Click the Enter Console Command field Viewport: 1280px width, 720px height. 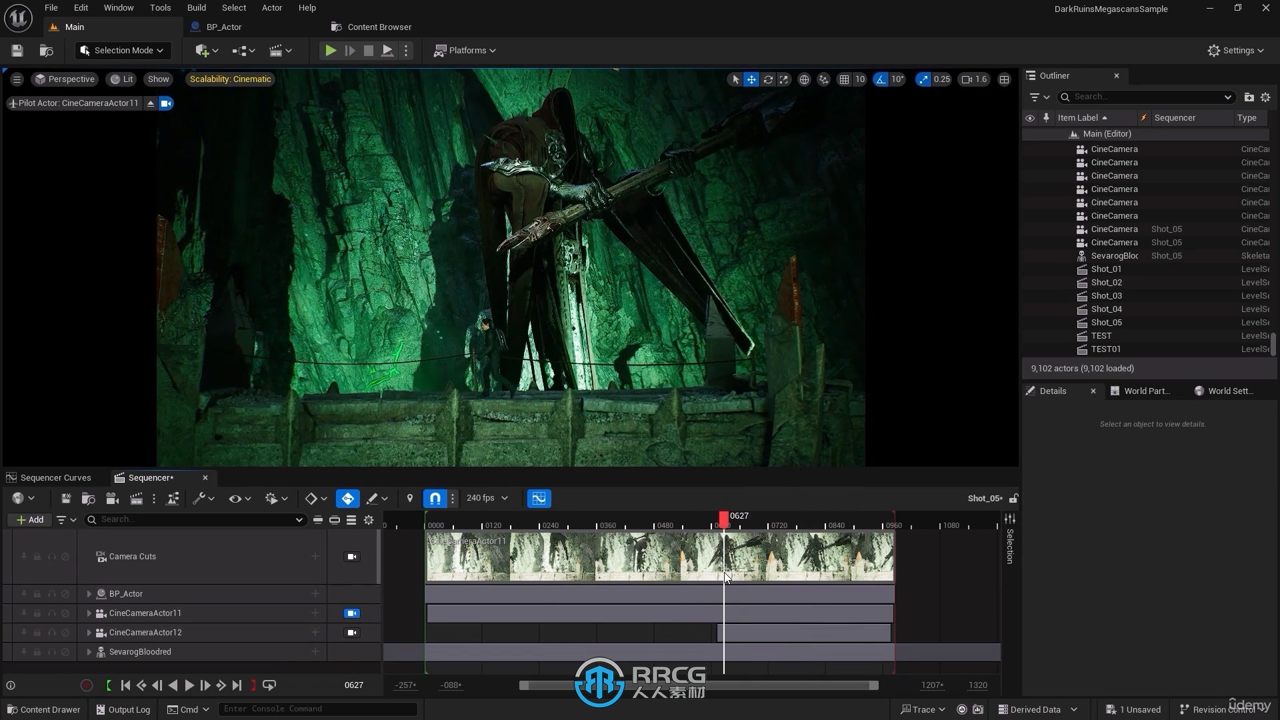[x=318, y=709]
